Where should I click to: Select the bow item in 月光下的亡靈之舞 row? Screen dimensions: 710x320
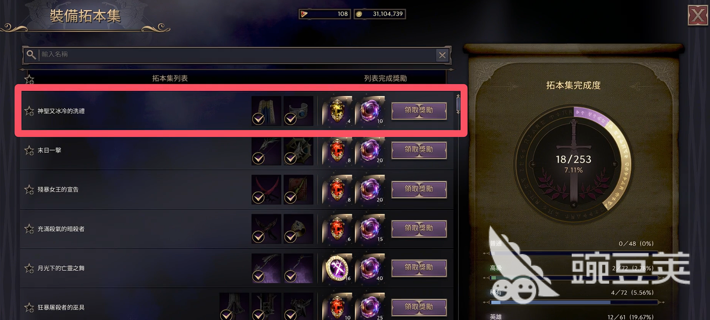(266, 268)
